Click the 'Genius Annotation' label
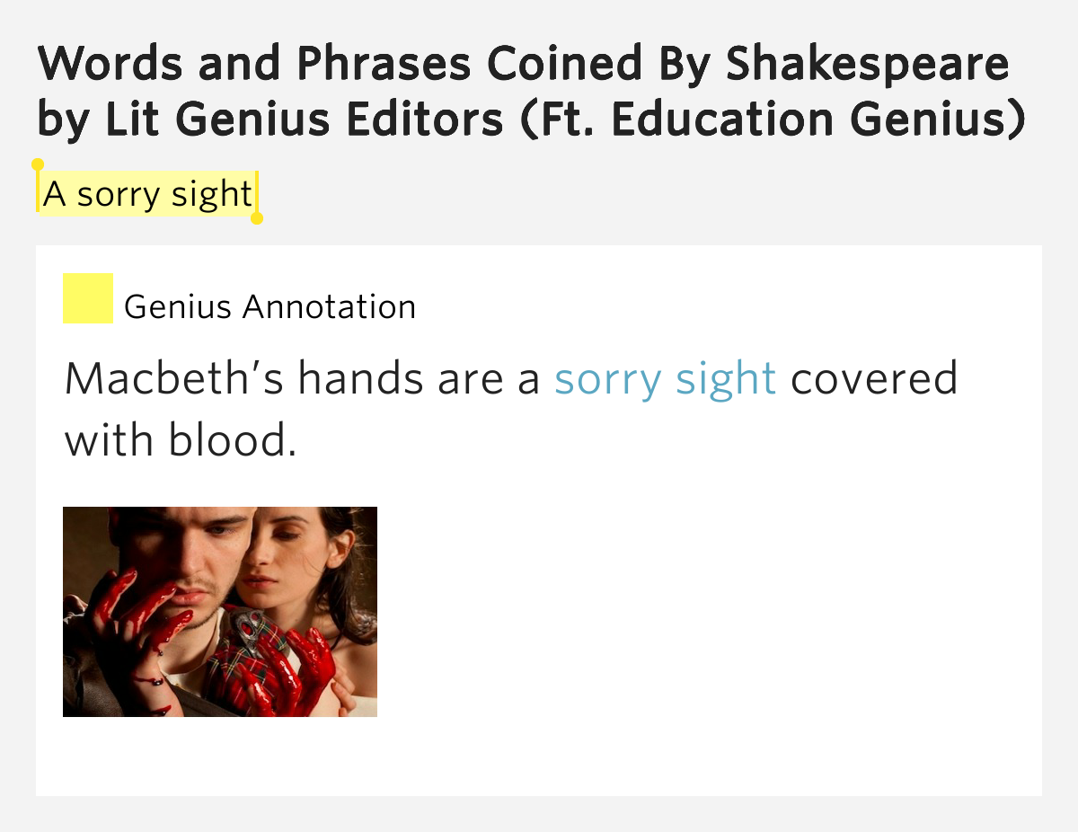Image resolution: width=1078 pixels, height=832 pixels. [270, 307]
